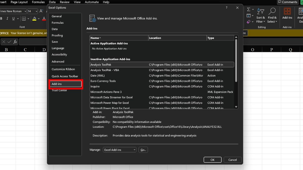Open Find & Select magnifier in the ribbon

pyautogui.click(x=272, y=15)
